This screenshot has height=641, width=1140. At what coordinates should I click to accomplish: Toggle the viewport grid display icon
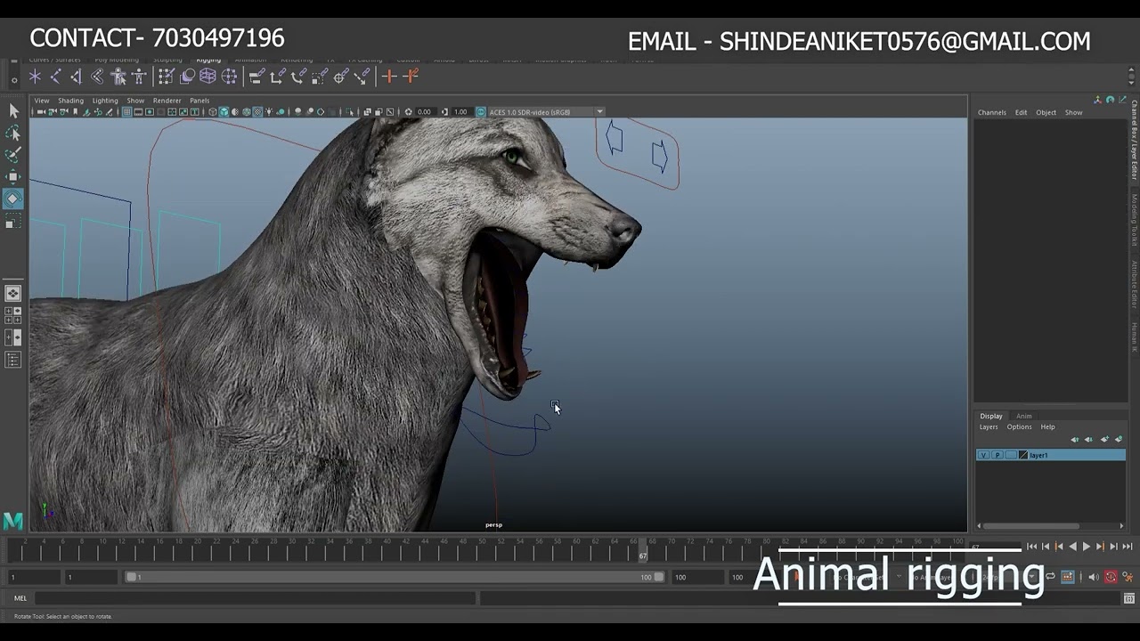pos(126,112)
